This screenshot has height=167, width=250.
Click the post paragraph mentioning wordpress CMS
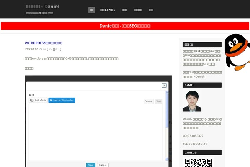pos(72,58)
